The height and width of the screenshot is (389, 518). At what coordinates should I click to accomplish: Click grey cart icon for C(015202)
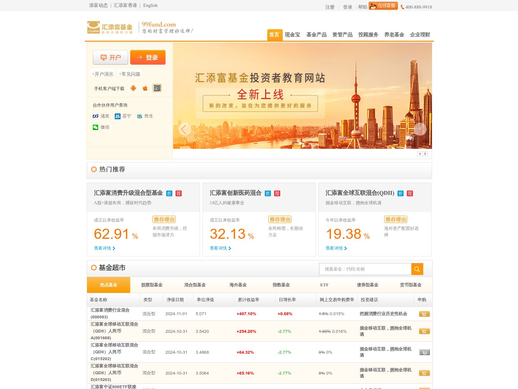424,352
